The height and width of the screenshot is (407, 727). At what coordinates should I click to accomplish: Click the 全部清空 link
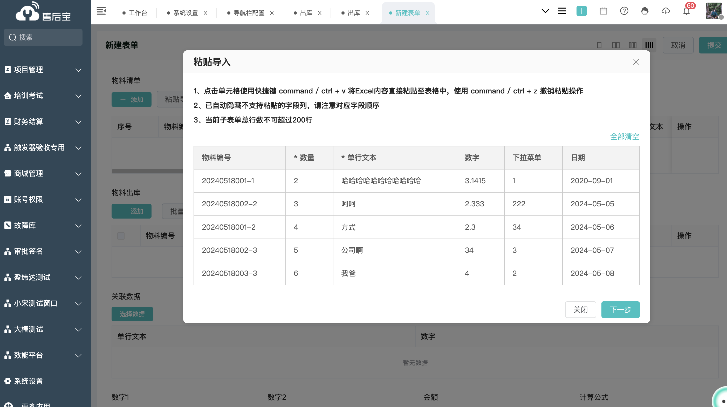pyautogui.click(x=624, y=137)
